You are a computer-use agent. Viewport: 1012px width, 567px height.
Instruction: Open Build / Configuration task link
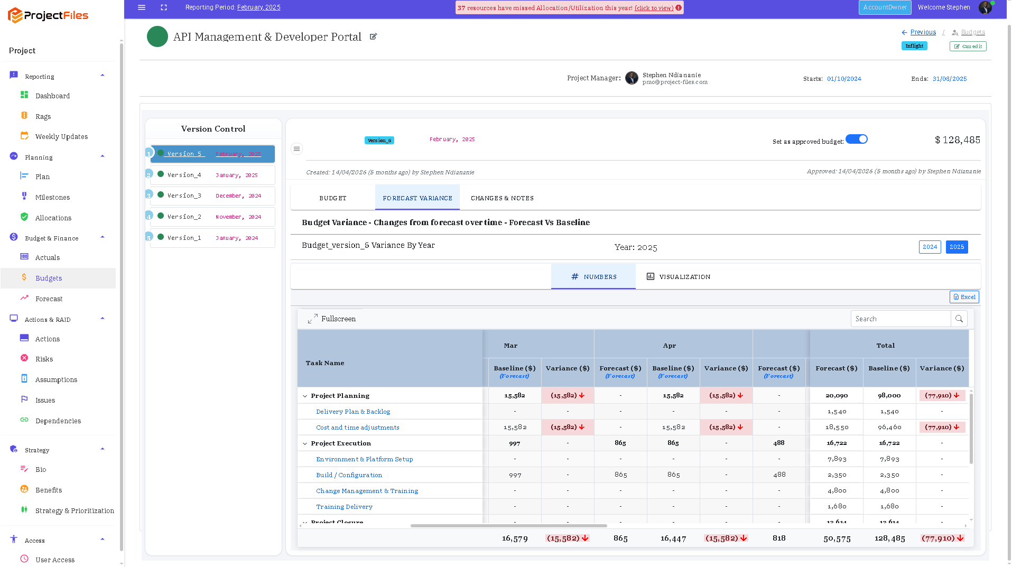click(349, 475)
